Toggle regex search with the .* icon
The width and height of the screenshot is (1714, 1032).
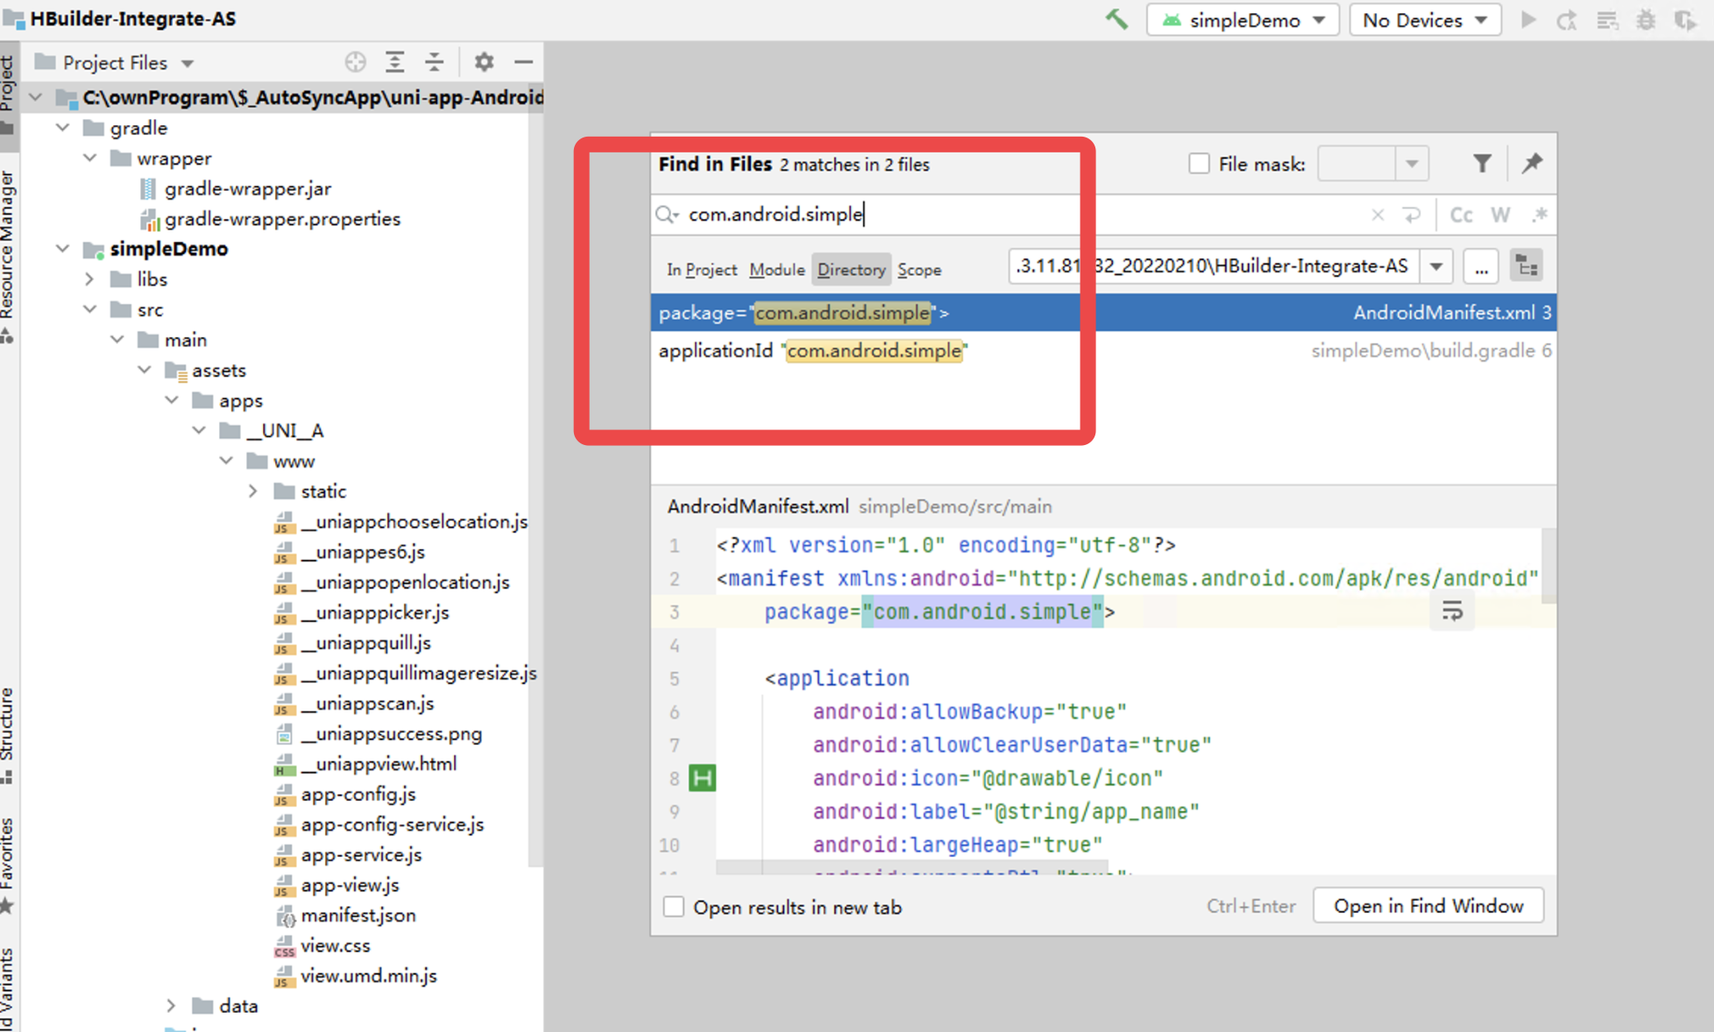(1540, 215)
